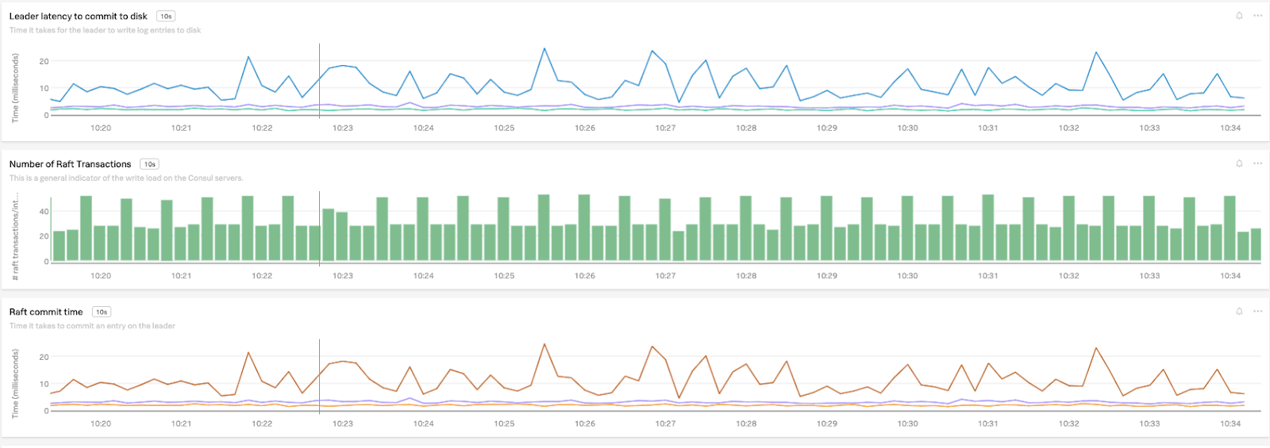Click the bell icon on Raft Transactions panel
1270x448 pixels.
[1239, 163]
